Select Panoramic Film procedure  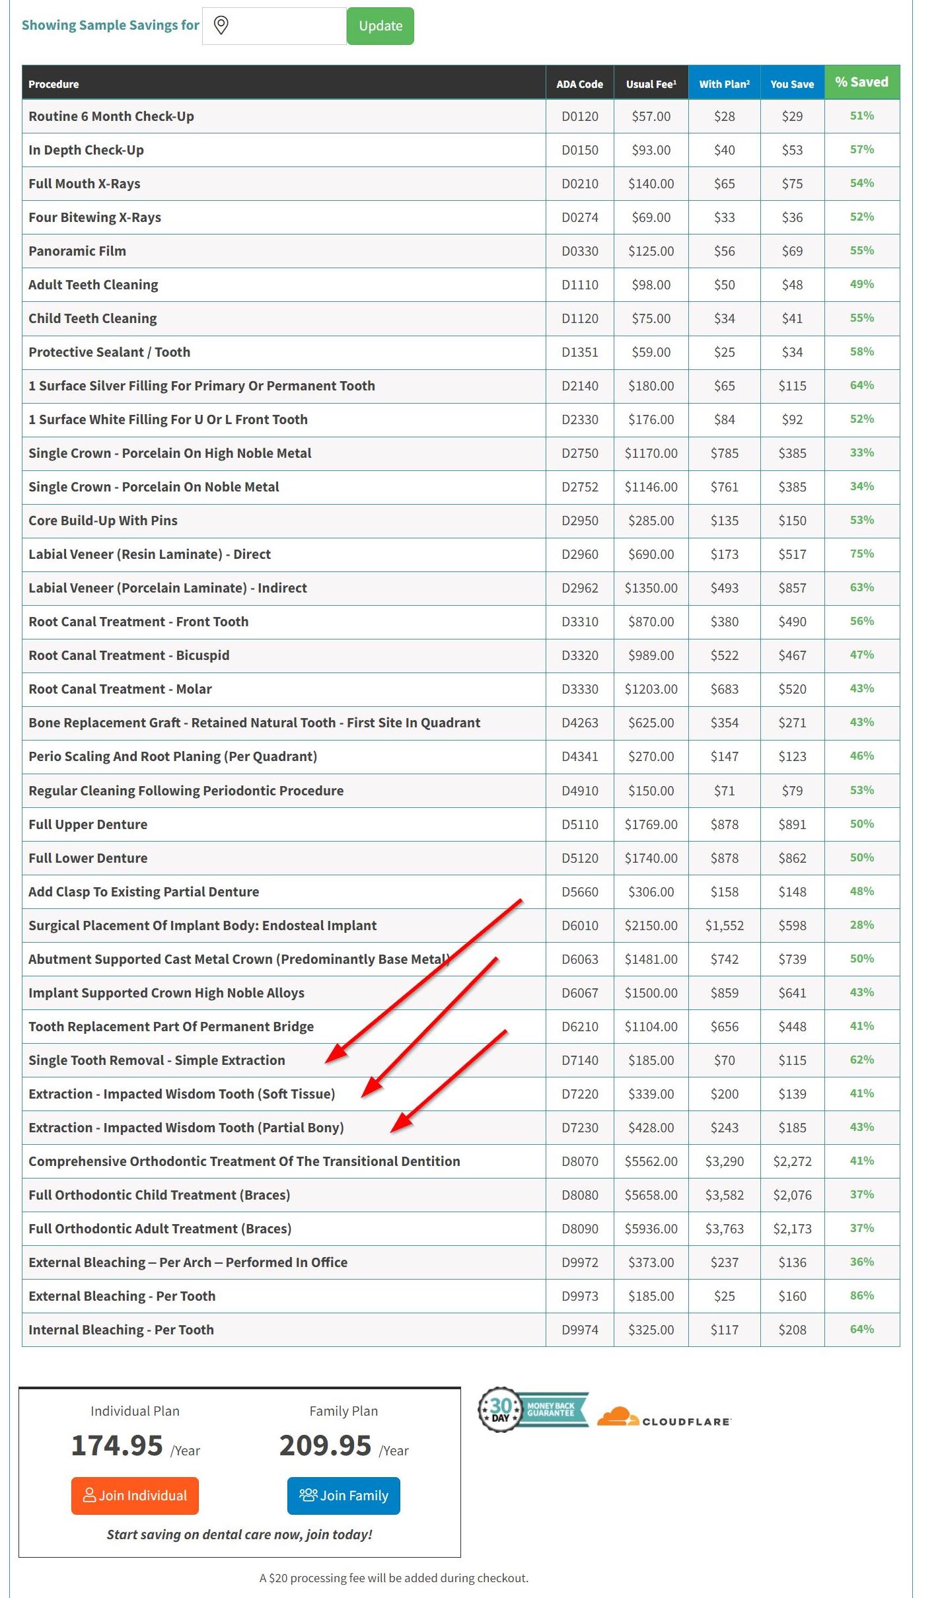pyautogui.click(x=77, y=251)
